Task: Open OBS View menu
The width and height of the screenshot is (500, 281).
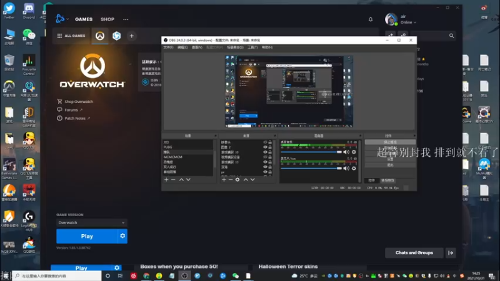Action: point(197,47)
